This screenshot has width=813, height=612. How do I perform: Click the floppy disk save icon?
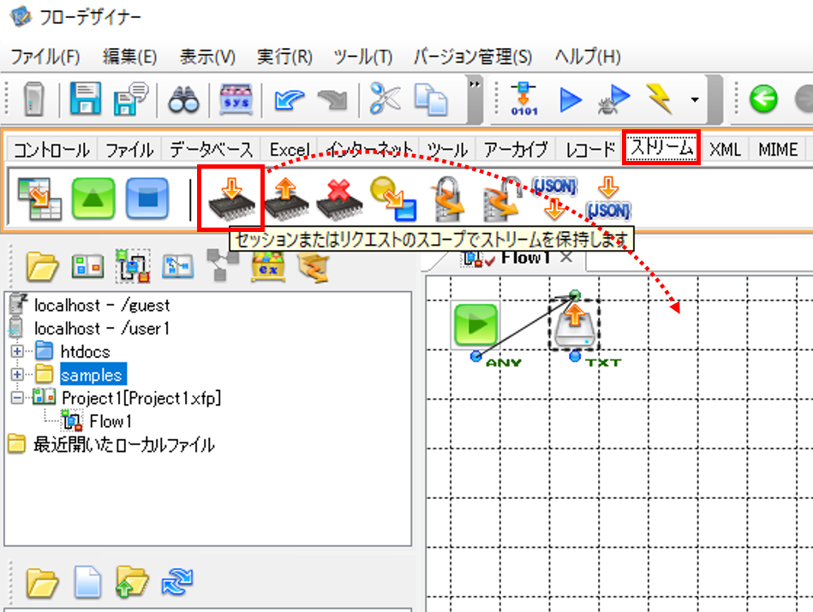pos(85,98)
